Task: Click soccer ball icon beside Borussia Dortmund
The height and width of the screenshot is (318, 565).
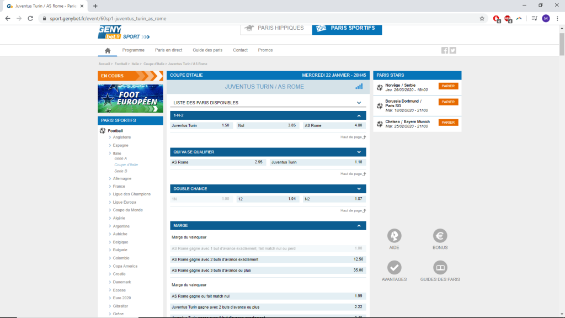Action: [380, 106]
